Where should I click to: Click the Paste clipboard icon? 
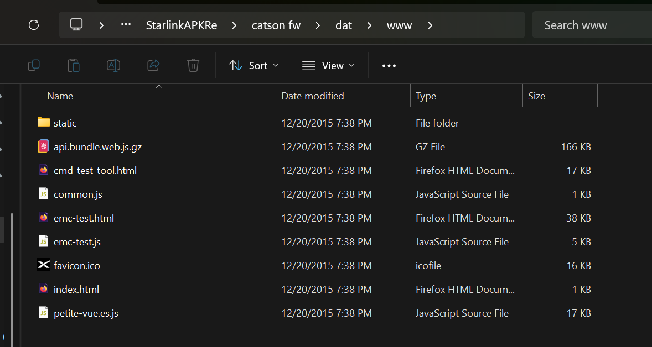pos(74,66)
